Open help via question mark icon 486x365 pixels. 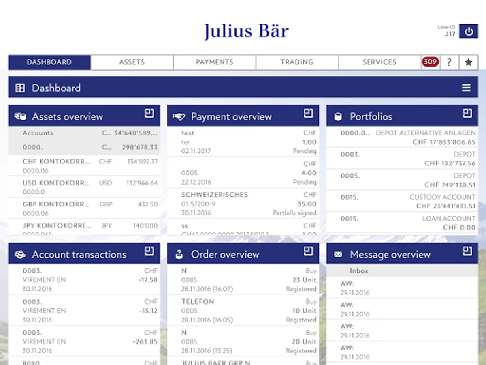(449, 62)
